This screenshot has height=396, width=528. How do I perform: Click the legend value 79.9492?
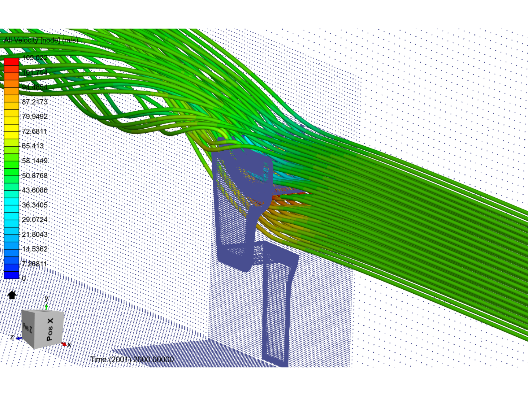point(35,116)
